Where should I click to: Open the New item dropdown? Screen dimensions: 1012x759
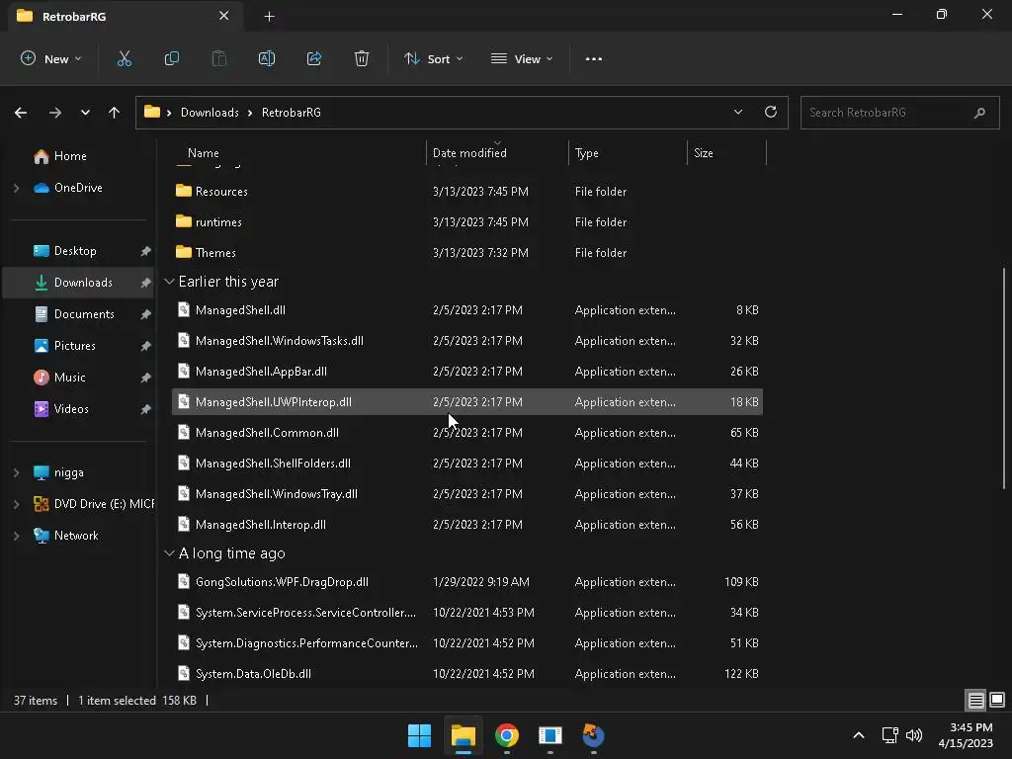pyautogui.click(x=51, y=58)
